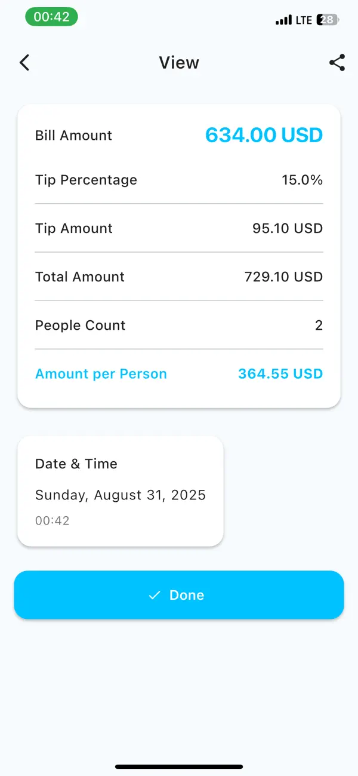Select the 634.00 USD bill amount value
The height and width of the screenshot is (776, 358).
[264, 135]
